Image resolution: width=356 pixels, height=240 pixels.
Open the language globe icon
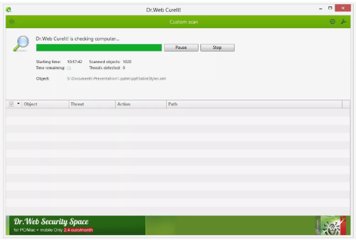(x=332, y=21)
